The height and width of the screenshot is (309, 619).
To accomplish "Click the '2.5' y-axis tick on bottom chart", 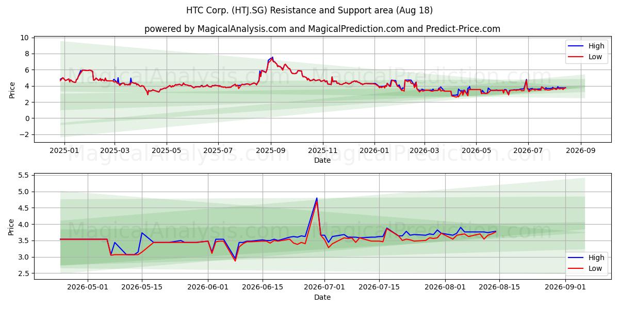I will click(x=23, y=274).
